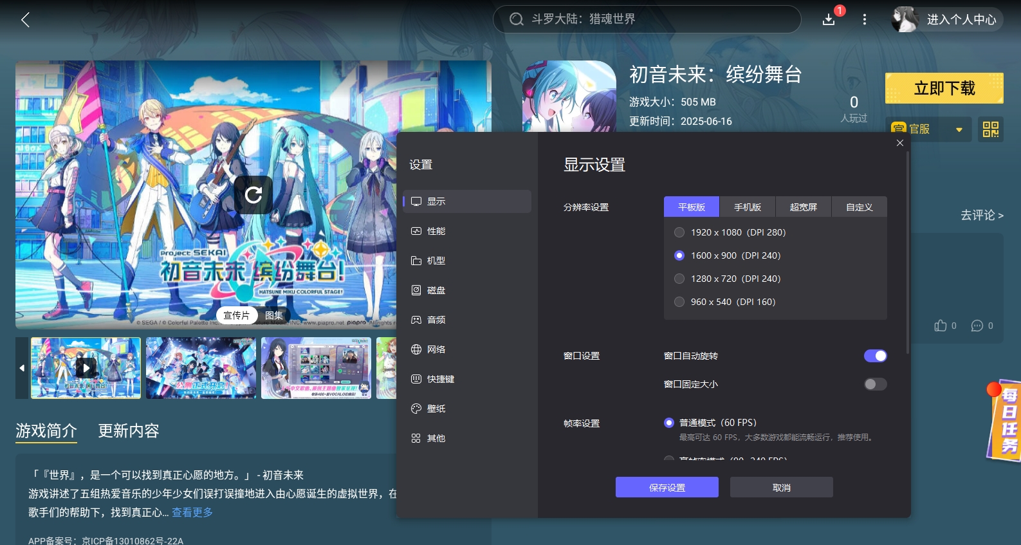The height and width of the screenshot is (545, 1021).
Task: Open 磁盘 disk settings section
Action: [x=467, y=290]
